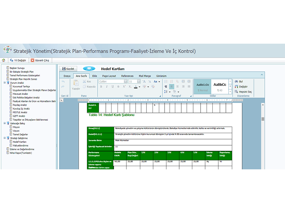Toggle subscript formatting
This screenshot has width=285, height=213.
tap(130, 87)
